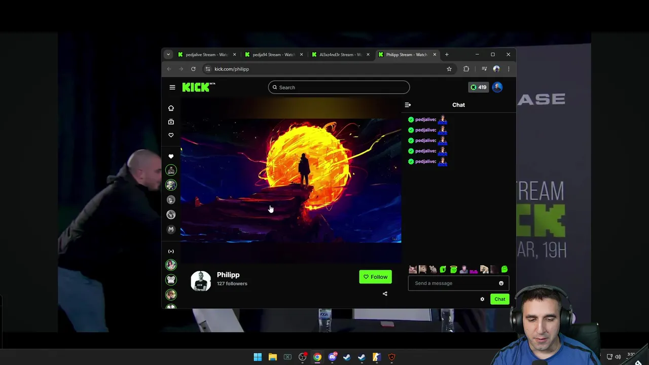Open the Chrome three-dot menu
The image size is (649, 365).
pos(509,69)
